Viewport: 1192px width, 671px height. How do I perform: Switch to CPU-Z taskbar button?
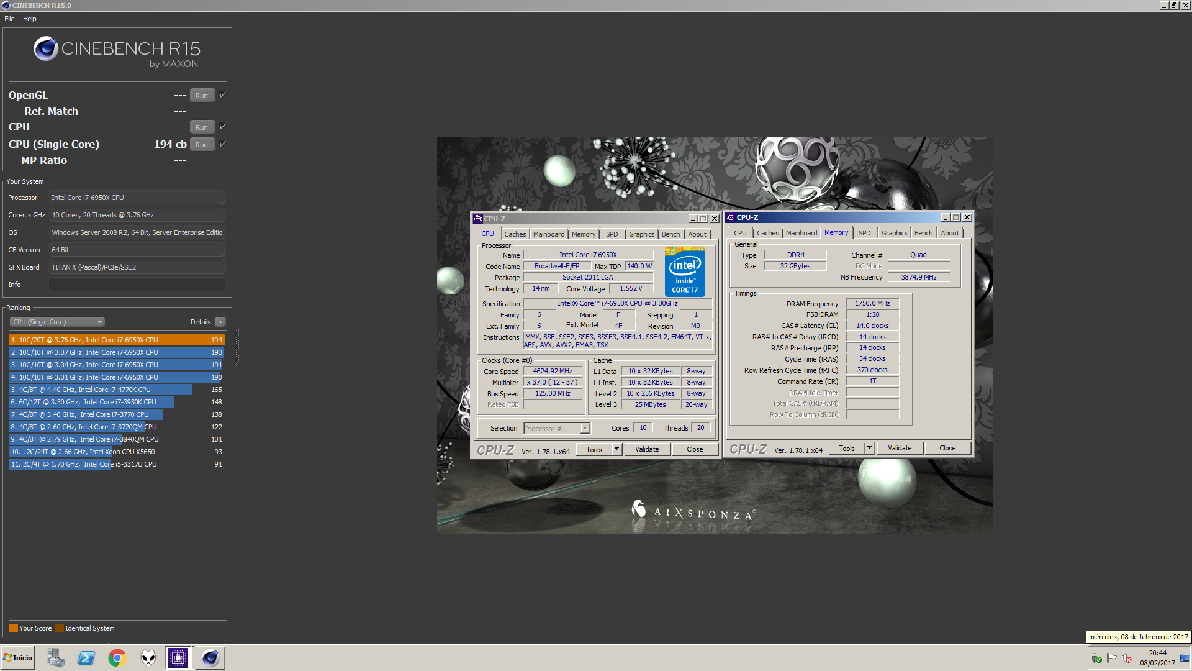click(178, 657)
